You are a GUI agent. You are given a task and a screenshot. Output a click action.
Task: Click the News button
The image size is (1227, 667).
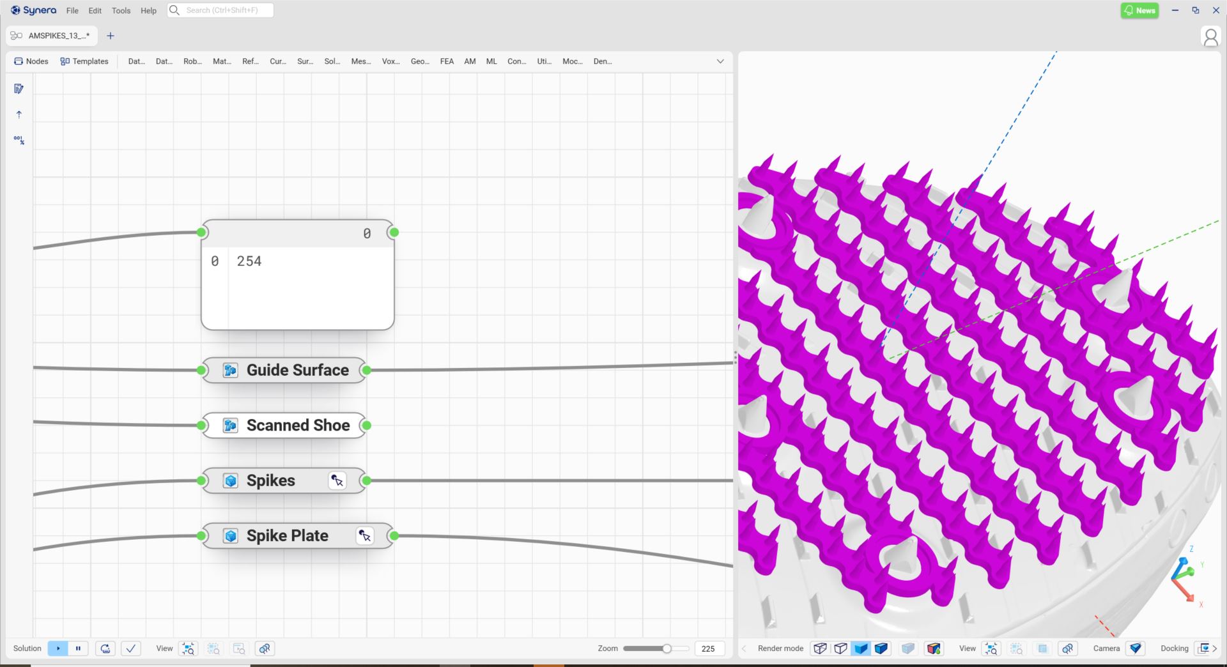(1139, 10)
